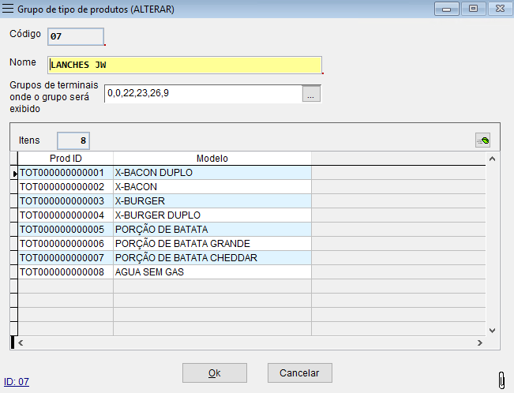Click the Código input field
The height and width of the screenshot is (393, 514).
(75, 36)
